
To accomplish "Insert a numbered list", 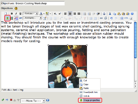I will pyautogui.click(x=89, y=14).
